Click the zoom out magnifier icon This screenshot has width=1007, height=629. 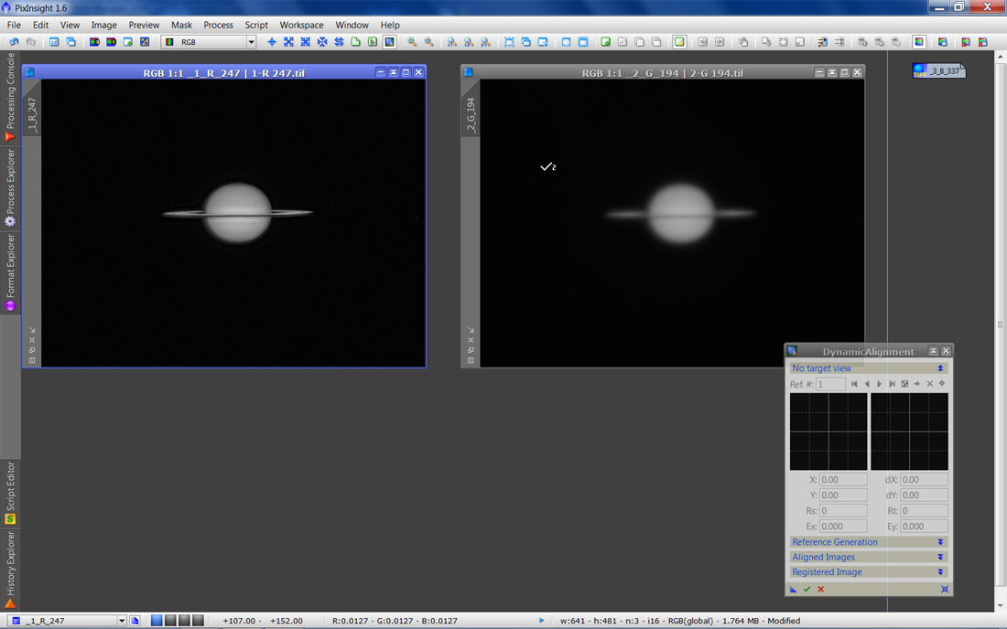tap(428, 42)
